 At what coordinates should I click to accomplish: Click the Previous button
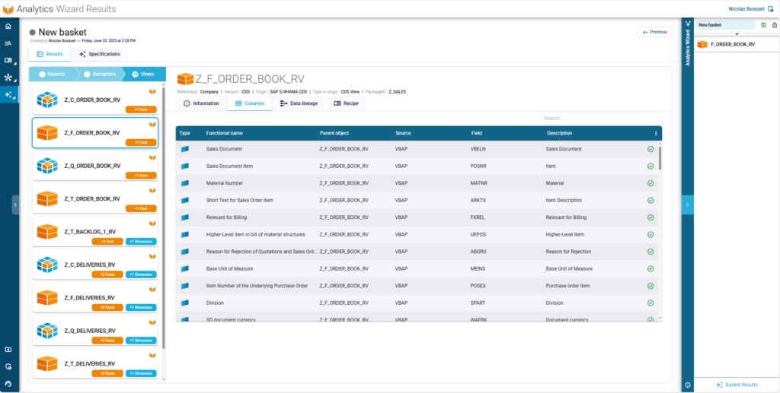655,32
